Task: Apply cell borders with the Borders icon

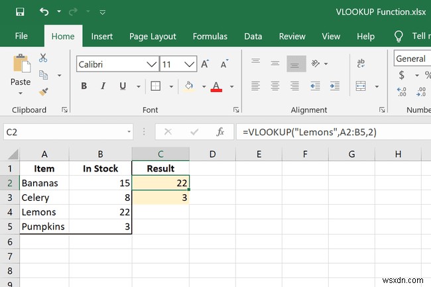Action: tap(156, 86)
